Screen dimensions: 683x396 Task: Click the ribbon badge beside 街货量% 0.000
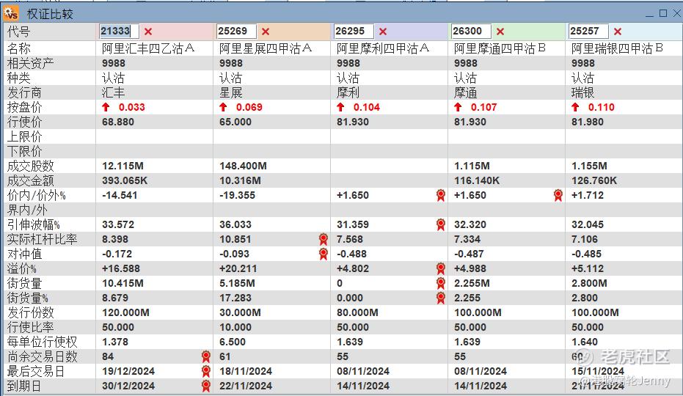441,298
